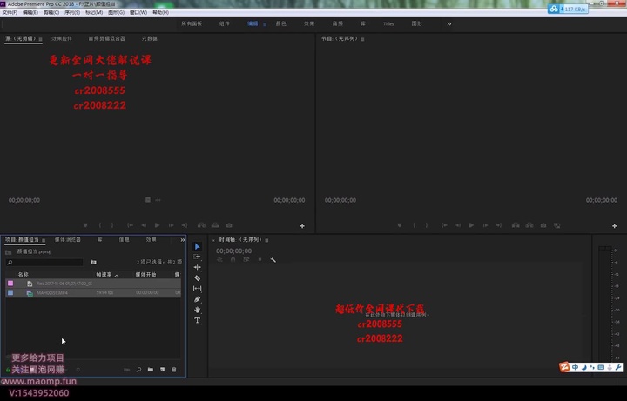
Task: Select the Track Select Forward tool
Action: pyautogui.click(x=197, y=257)
